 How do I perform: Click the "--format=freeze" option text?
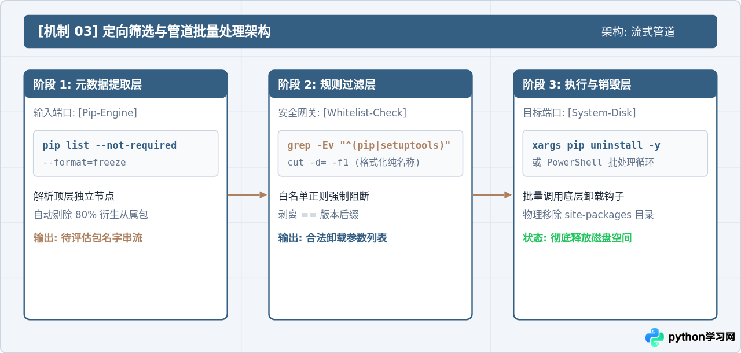pos(84,163)
